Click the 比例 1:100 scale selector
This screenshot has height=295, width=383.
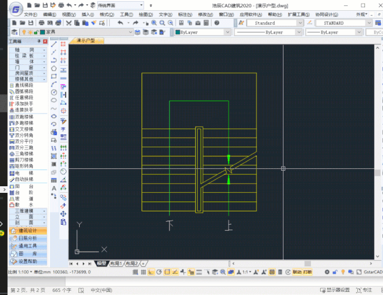coord(20,272)
